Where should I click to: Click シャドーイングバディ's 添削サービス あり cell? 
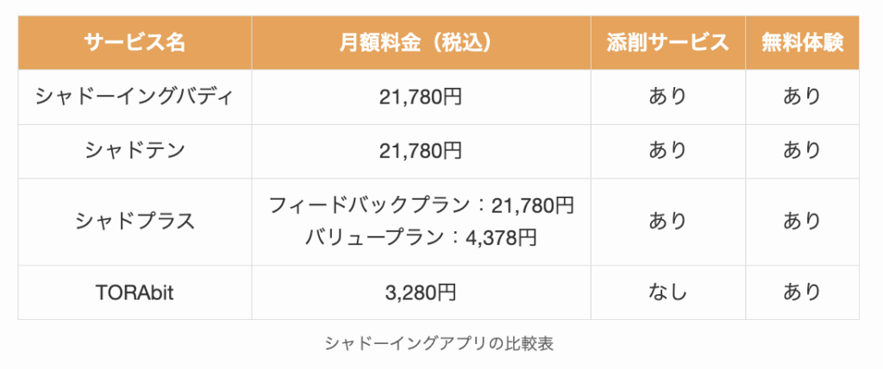[x=667, y=97]
